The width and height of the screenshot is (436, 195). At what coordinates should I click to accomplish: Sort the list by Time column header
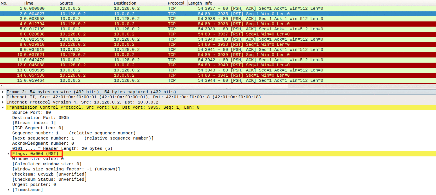coord(41,3)
